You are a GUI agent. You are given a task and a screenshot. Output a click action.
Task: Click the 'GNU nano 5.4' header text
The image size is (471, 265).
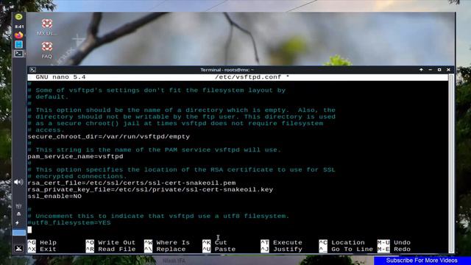pos(60,77)
